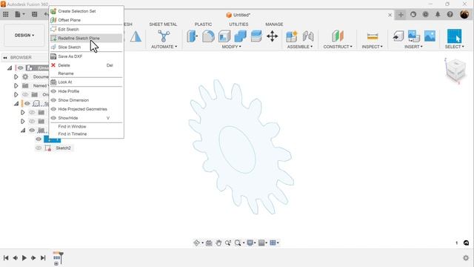The width and height of the screenshot is (474, 267).
Task: Click the sketch feature in timeline
Action: [x=56, y=258]
